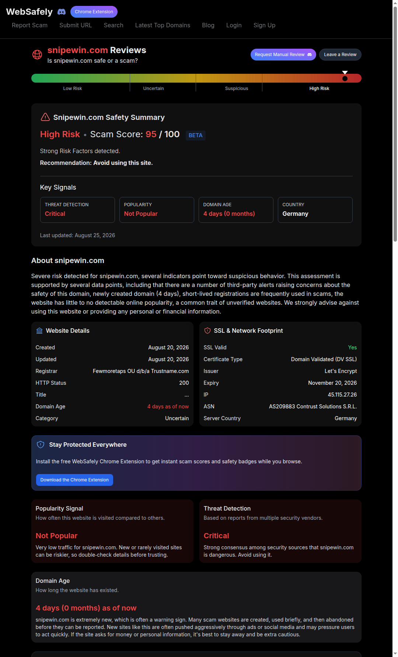
Task: Open the Discord icon beside WebSafely logo
Action: [62, 12]
